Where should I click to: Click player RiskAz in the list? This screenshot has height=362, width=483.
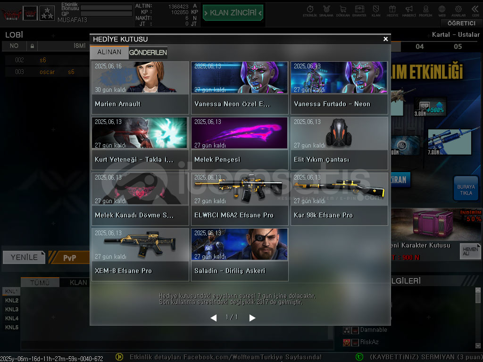click(x=369, y=342)
